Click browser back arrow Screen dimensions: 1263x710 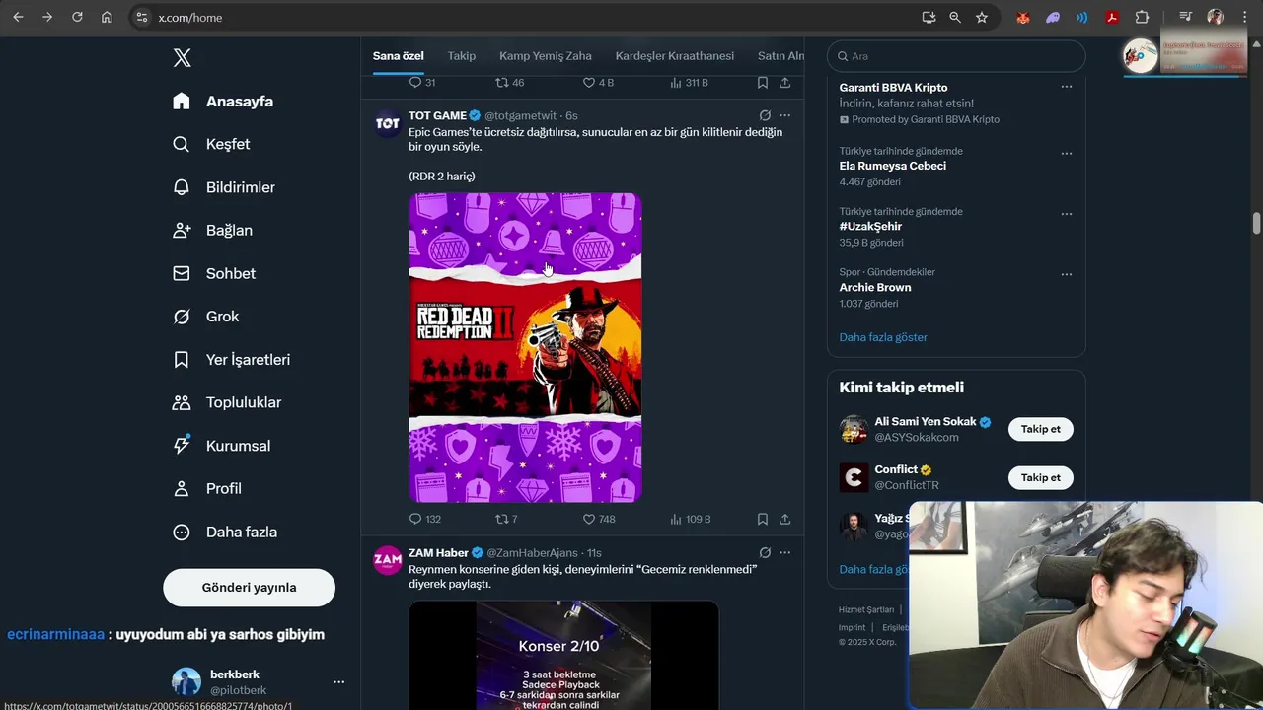click(x=18, y=17)
